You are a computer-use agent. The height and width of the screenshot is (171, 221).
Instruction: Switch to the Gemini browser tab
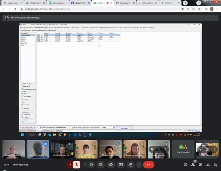(x=169, y=3)
